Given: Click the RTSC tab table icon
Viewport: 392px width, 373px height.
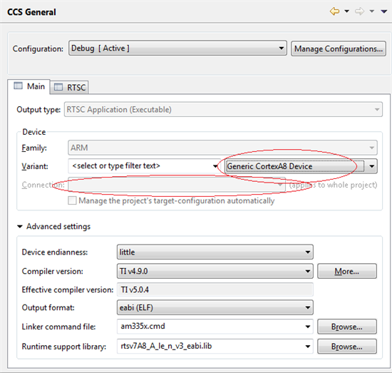Looking at the screenshot, I should [58, 87].
